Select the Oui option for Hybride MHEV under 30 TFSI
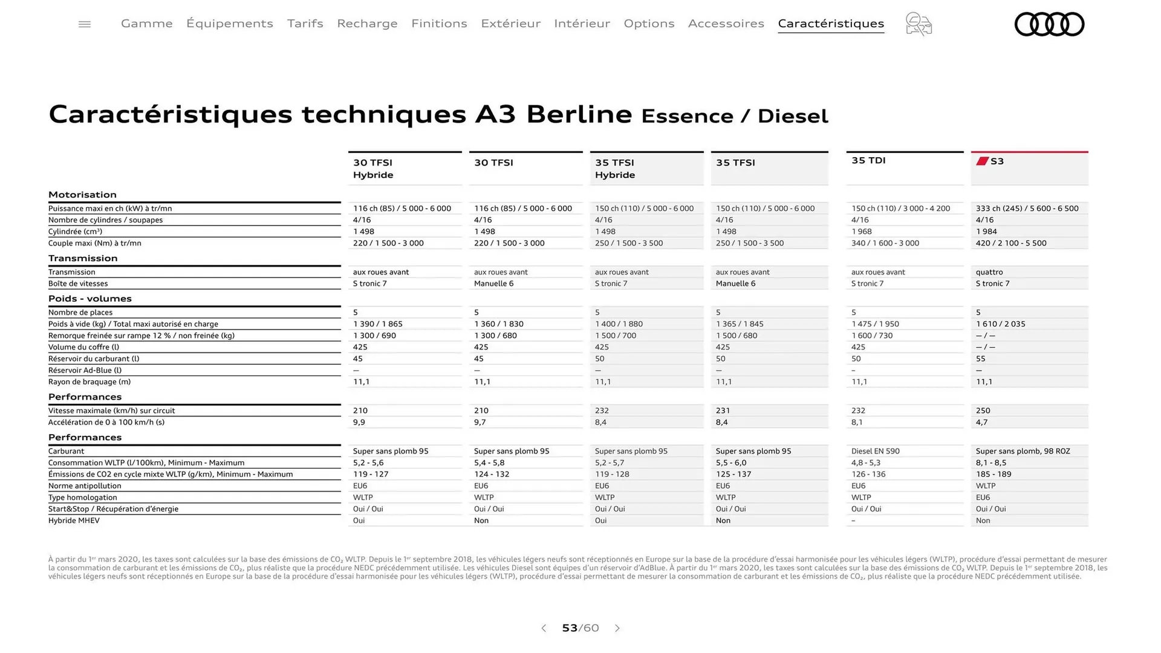The height and width of the screenshot is (653, 1161). tap(359, 520)
